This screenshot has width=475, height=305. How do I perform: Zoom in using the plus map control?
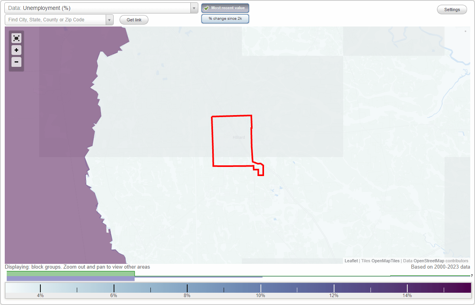16,50
